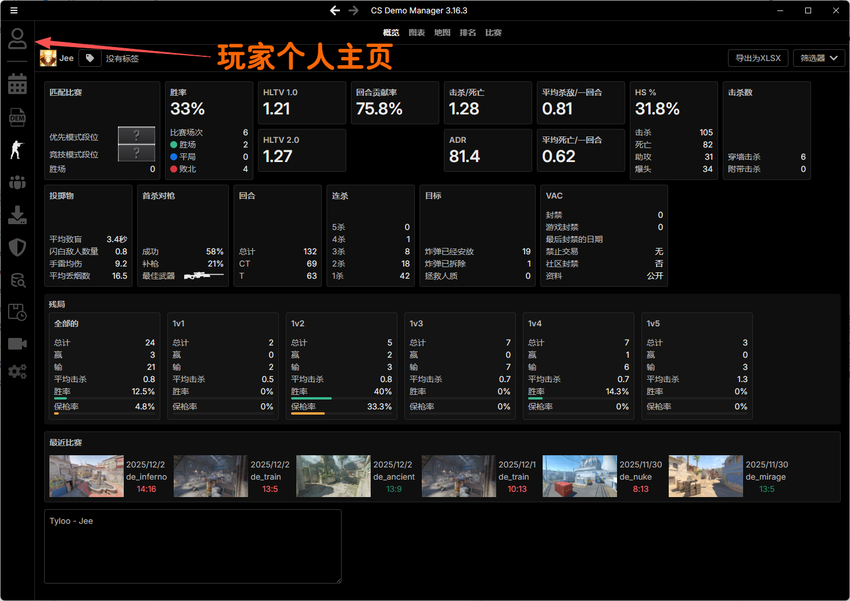Switch to the 地图 tab
The width and height of the screenshot is (850, 601).
coord(442,33)
